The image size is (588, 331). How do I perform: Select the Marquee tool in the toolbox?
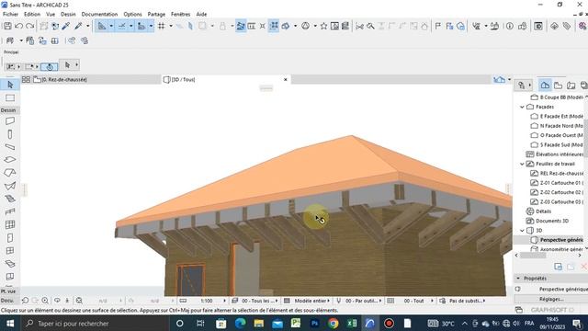pos(10,98)
